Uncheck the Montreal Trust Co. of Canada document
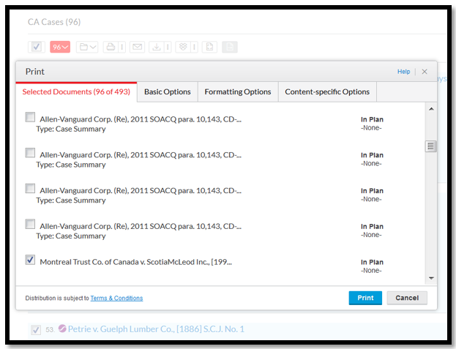456x349 pixels. coord(30,260)
